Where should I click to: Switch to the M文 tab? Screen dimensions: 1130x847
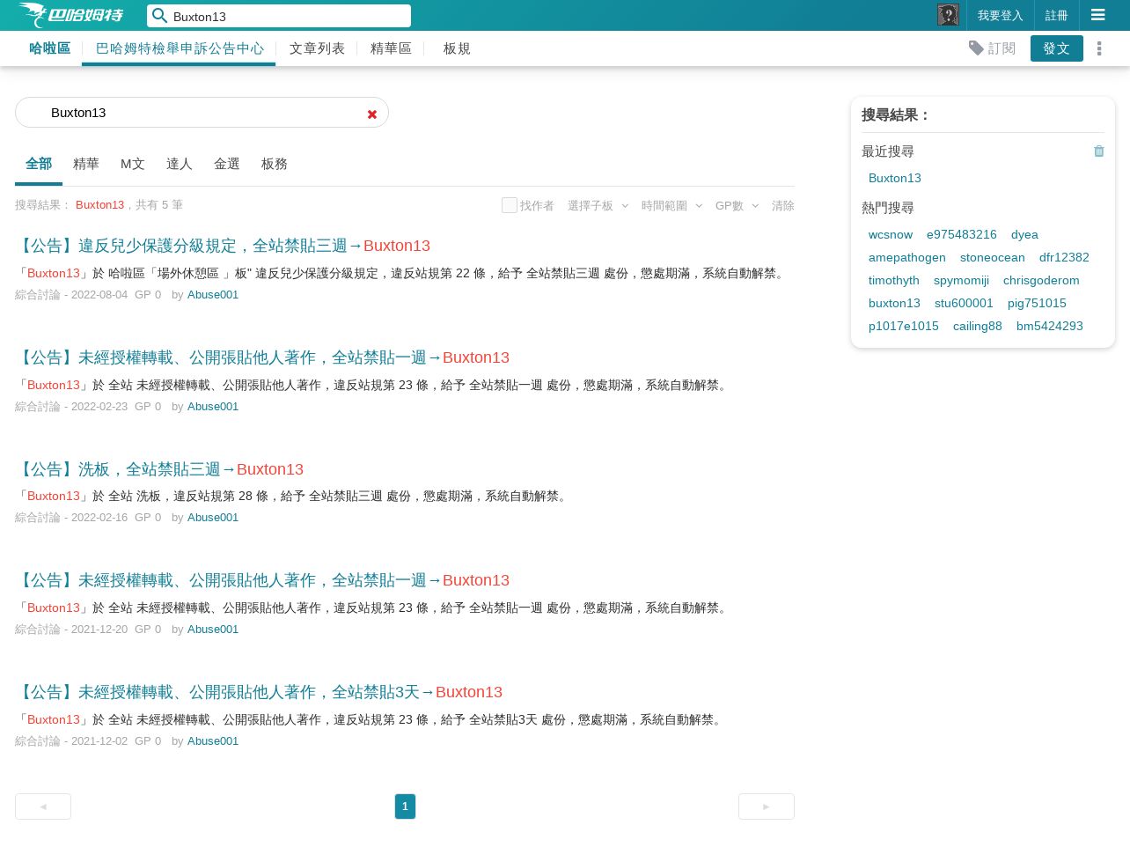coord(133,164)
